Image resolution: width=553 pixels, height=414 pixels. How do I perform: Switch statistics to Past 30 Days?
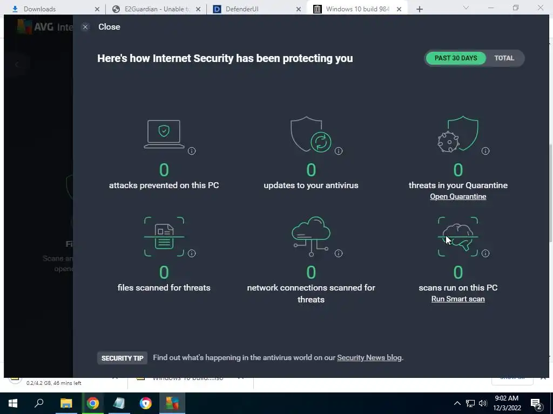click(x=456, y=58)
